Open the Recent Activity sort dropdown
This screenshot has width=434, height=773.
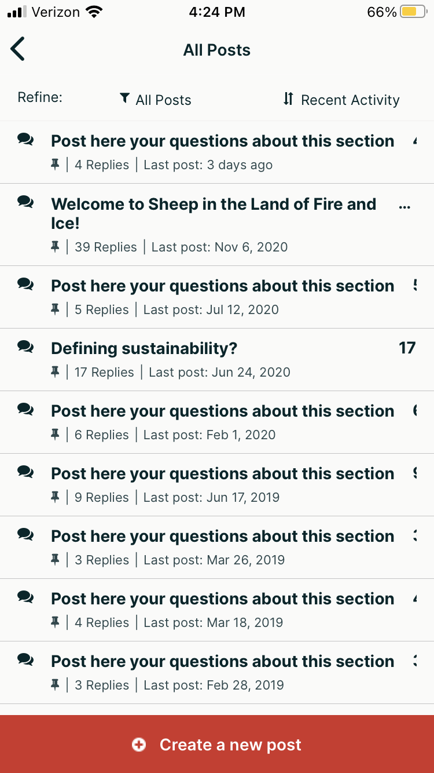click(341, 100)
